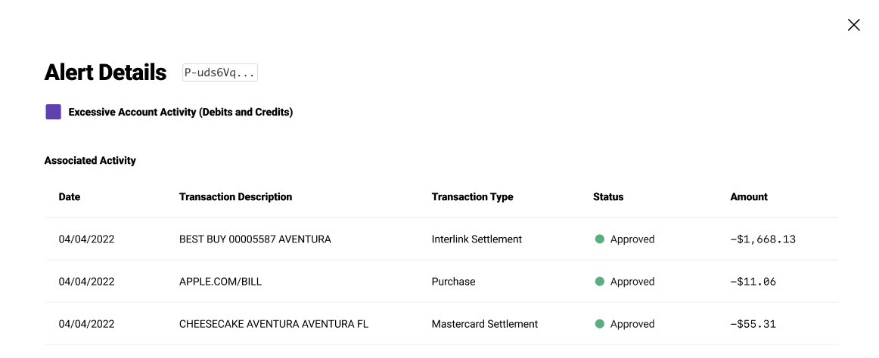This screenshot has width=879, height=358.
Task: Click the Mastercard Settlement transaction type
Action: [484, 324]
